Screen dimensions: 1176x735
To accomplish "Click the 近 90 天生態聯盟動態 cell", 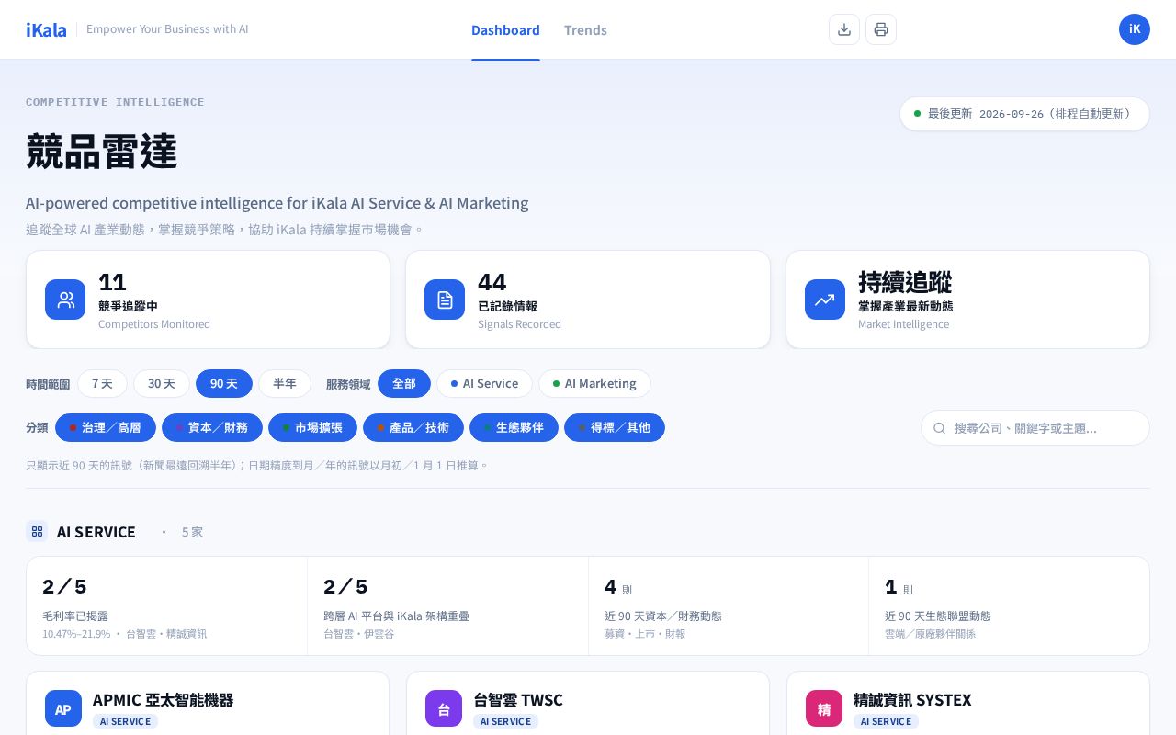I will pyautogui.click(x=1009, y=605).
